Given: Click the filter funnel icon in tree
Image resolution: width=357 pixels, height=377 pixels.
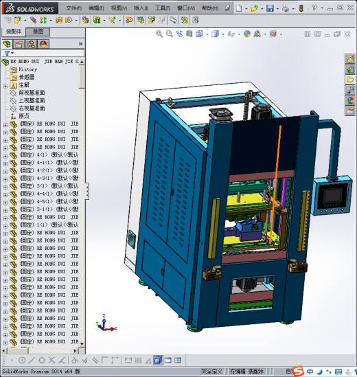Looking at the screenshot, I should pos(8,53).
